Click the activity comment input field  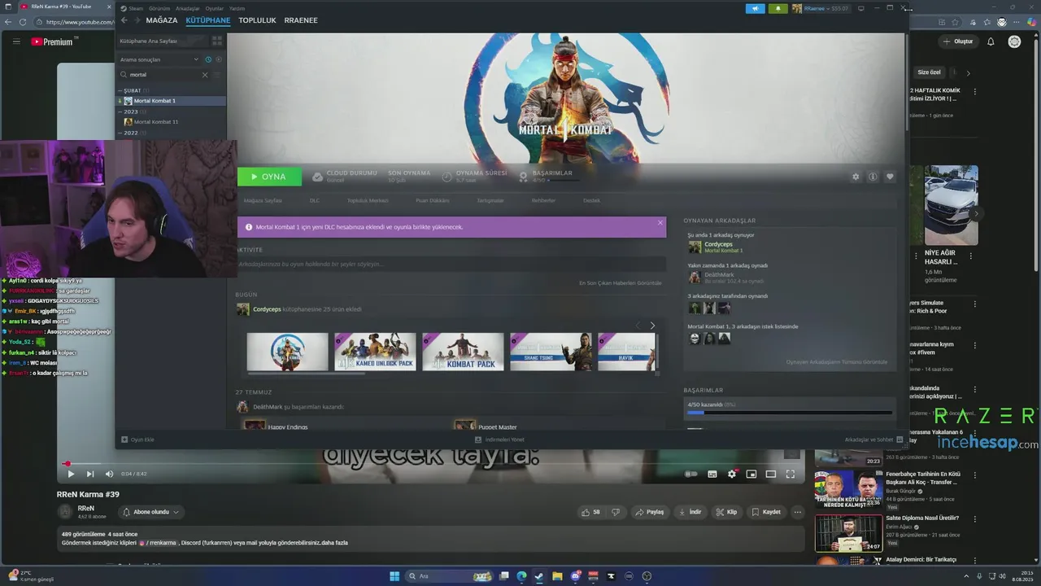[x=451, y=265]
